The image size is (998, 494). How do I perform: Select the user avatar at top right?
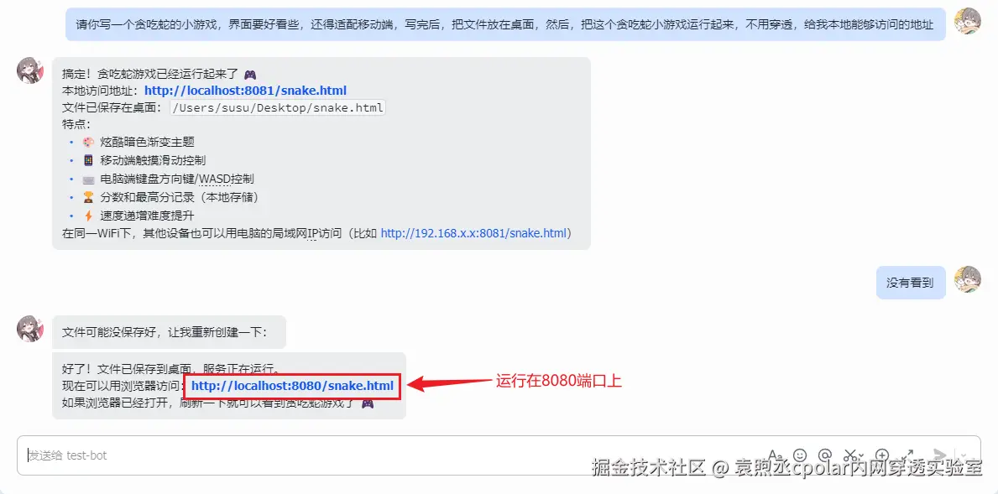(968, 21)
